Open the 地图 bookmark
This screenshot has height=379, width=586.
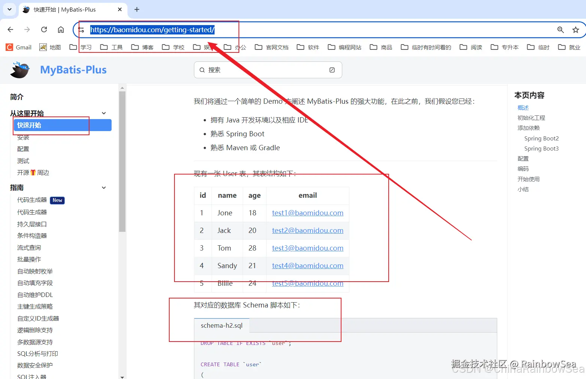pos(50,47)
